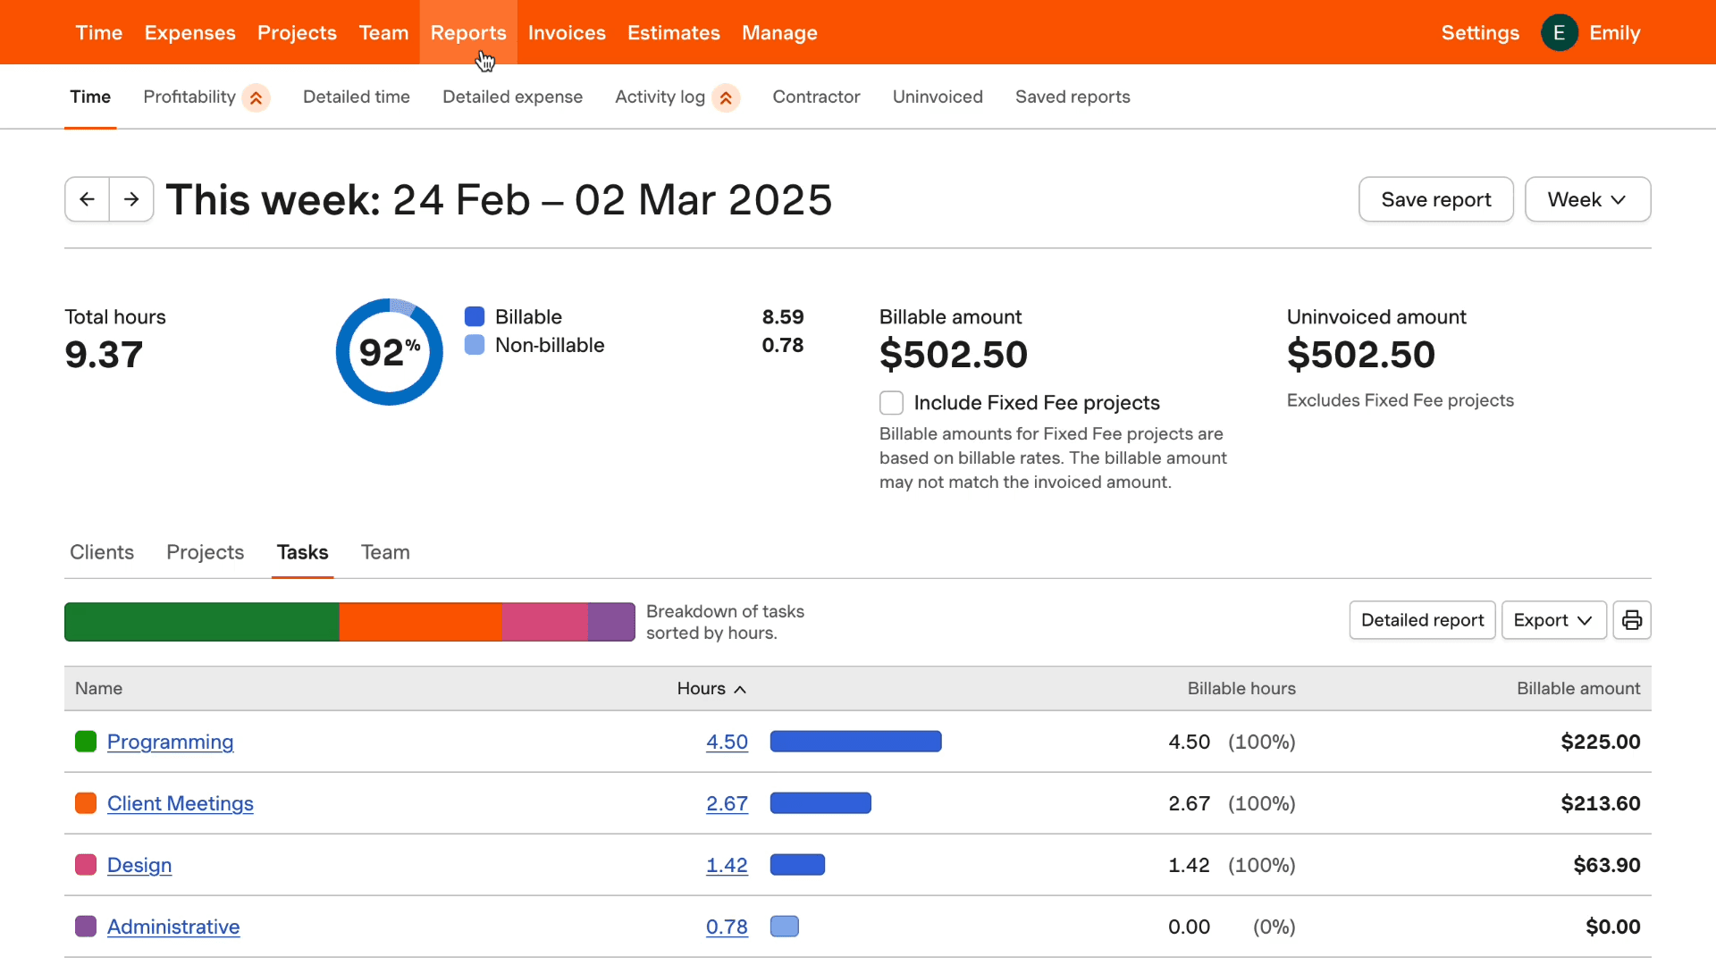Go to next week arrow
This screenshot has width=1716, height=965.
point(131,199)
